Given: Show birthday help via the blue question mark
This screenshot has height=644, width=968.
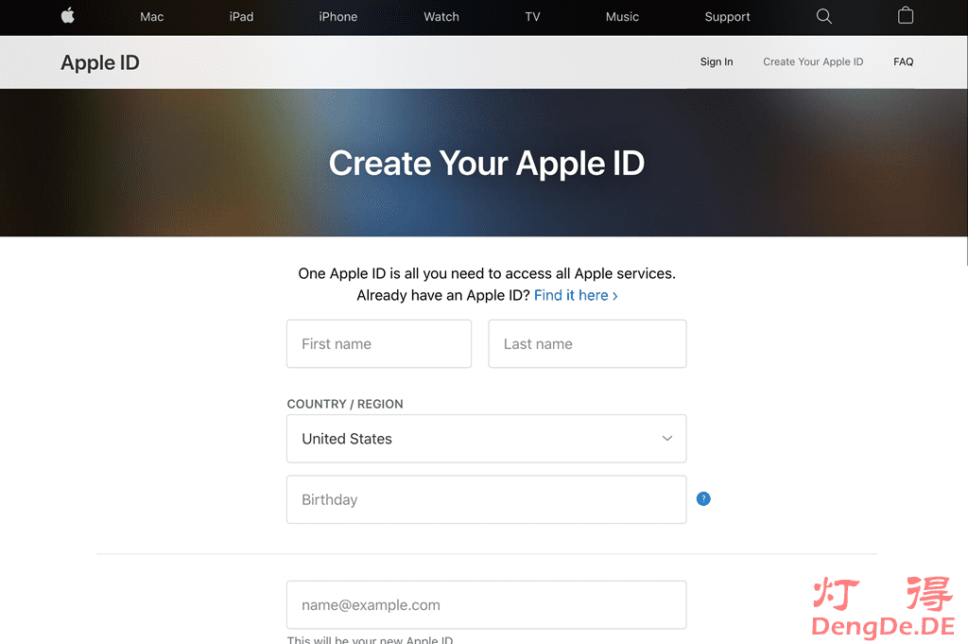Looking at the screenshot, I should 702,498.
